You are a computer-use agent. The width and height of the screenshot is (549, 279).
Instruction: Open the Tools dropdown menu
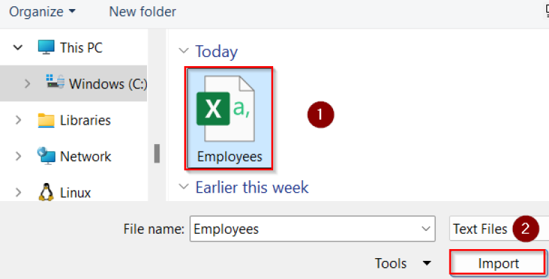click(x=403, y=263)
